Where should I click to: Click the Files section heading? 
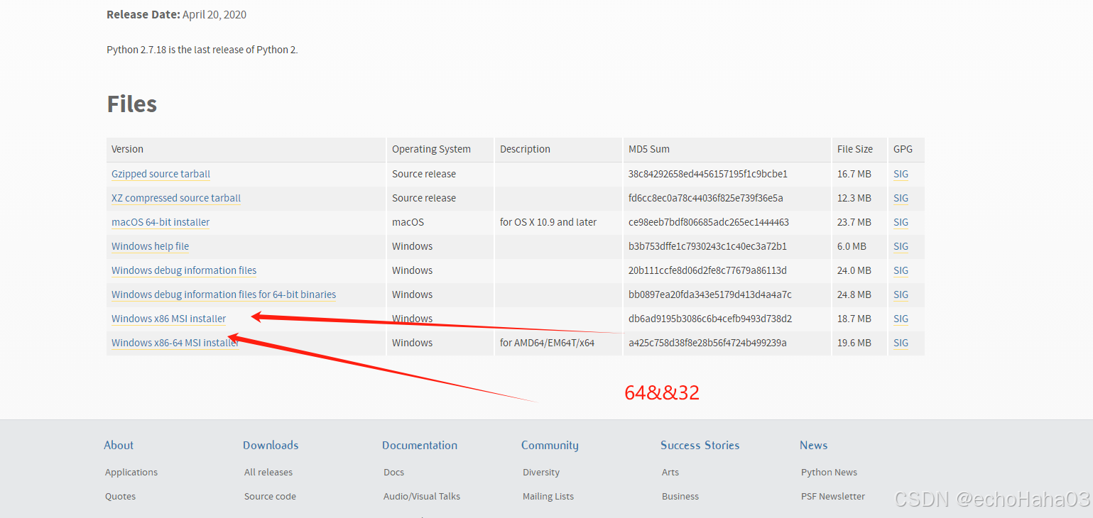(x=132, y=104)
